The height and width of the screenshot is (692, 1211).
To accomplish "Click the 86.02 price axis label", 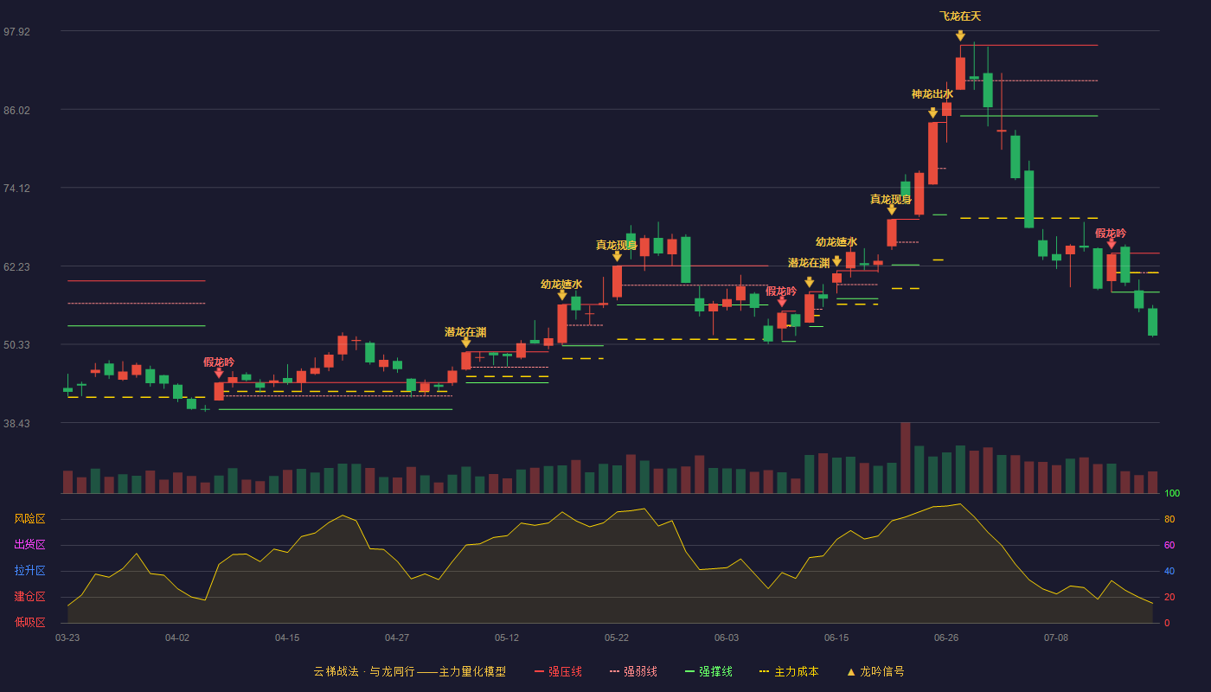I will [16, 111].
